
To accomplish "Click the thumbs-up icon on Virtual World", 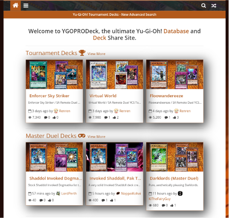I will click(114, 117).
